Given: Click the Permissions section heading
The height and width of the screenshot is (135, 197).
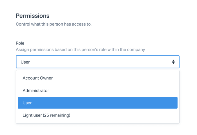Looking at the screenshot, I should point(33,16).
